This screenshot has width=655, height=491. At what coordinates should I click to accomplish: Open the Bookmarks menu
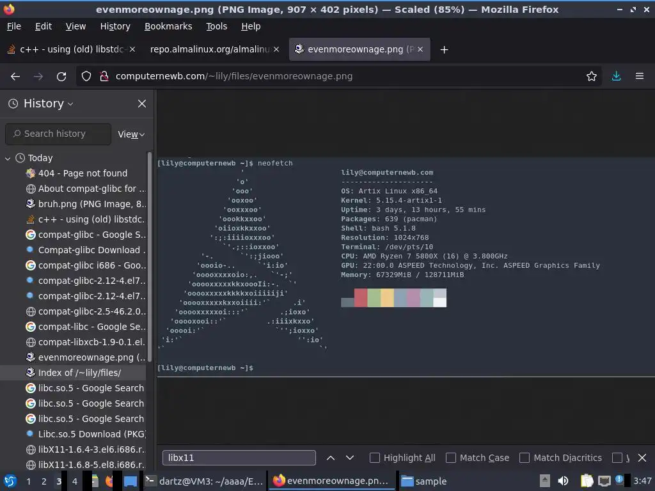168,26
